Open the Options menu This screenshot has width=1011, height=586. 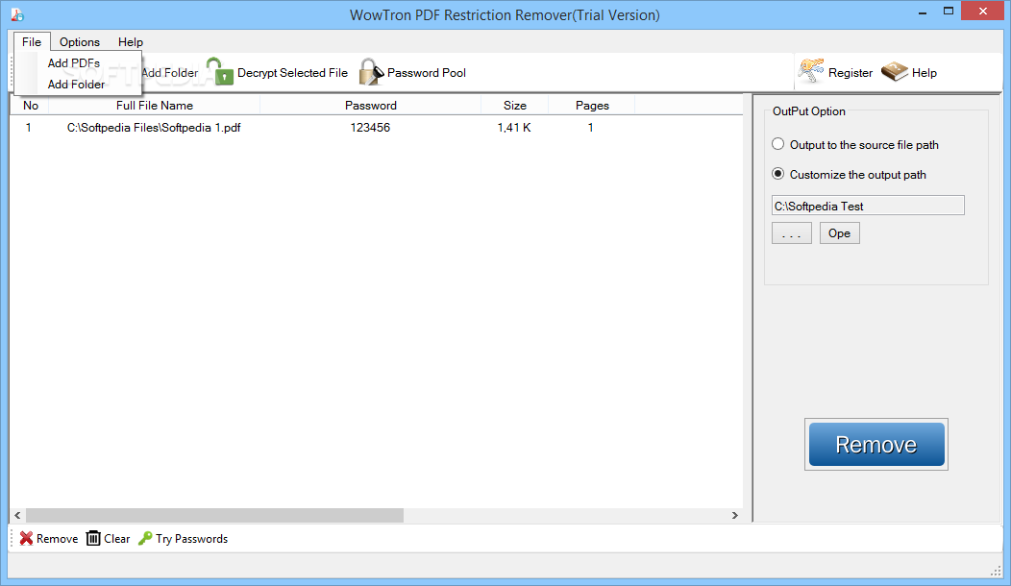80,42
